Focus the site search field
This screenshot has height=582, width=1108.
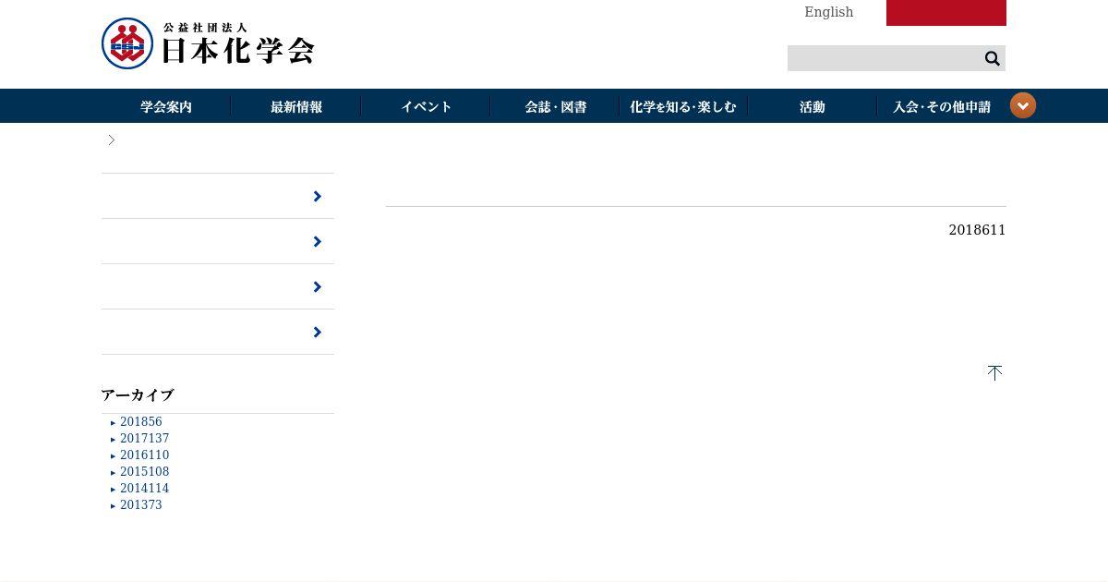885,58
